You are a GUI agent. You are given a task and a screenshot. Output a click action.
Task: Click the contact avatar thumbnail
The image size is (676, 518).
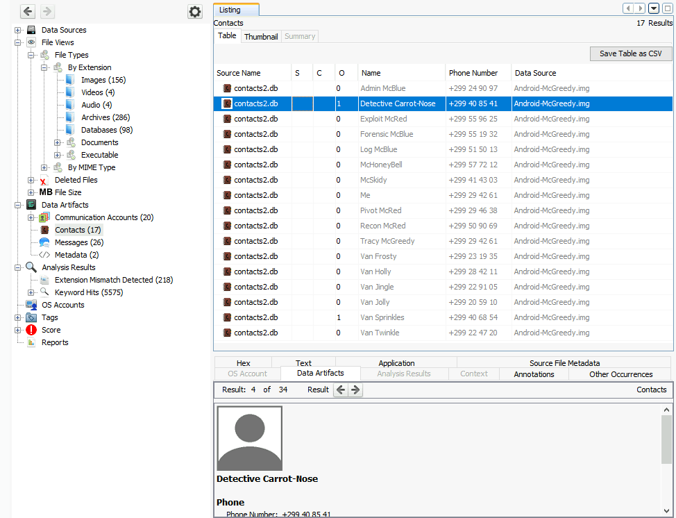(250, 438)
